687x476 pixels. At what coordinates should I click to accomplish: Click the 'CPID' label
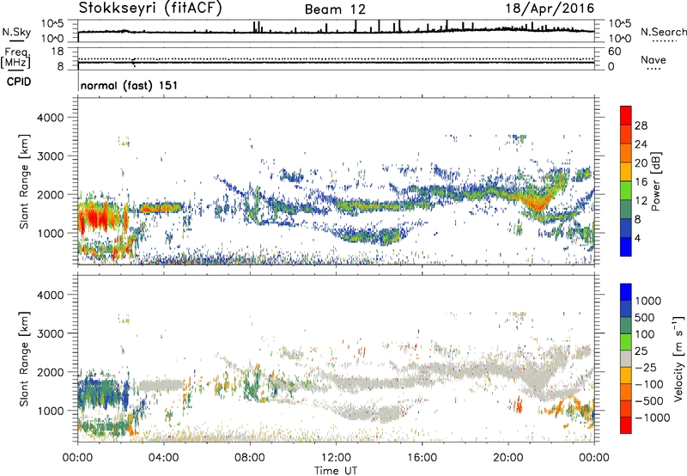pyautogui.click(x=19, y=82)
